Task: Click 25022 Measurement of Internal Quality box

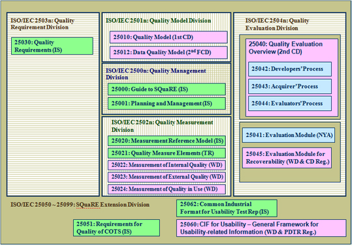Action: coord(167,165)
